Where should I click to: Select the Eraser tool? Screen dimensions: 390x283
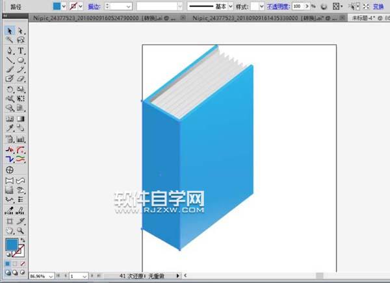coord(20,79)
